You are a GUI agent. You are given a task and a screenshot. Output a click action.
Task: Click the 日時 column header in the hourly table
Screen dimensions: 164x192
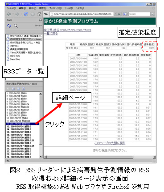coord(78,55)
